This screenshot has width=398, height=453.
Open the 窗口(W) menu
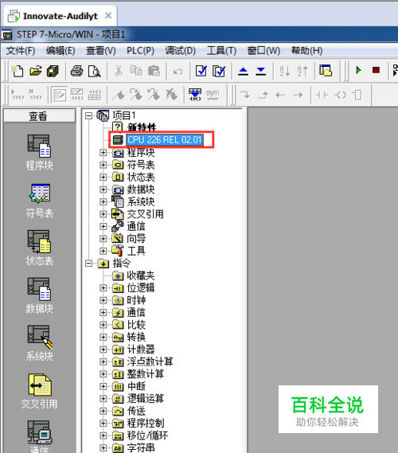click(x=263, y=51)
